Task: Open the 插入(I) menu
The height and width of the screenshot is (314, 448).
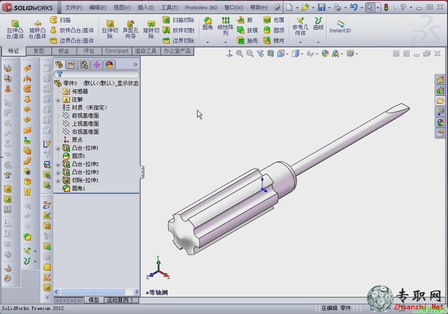Action: point(146,8)
